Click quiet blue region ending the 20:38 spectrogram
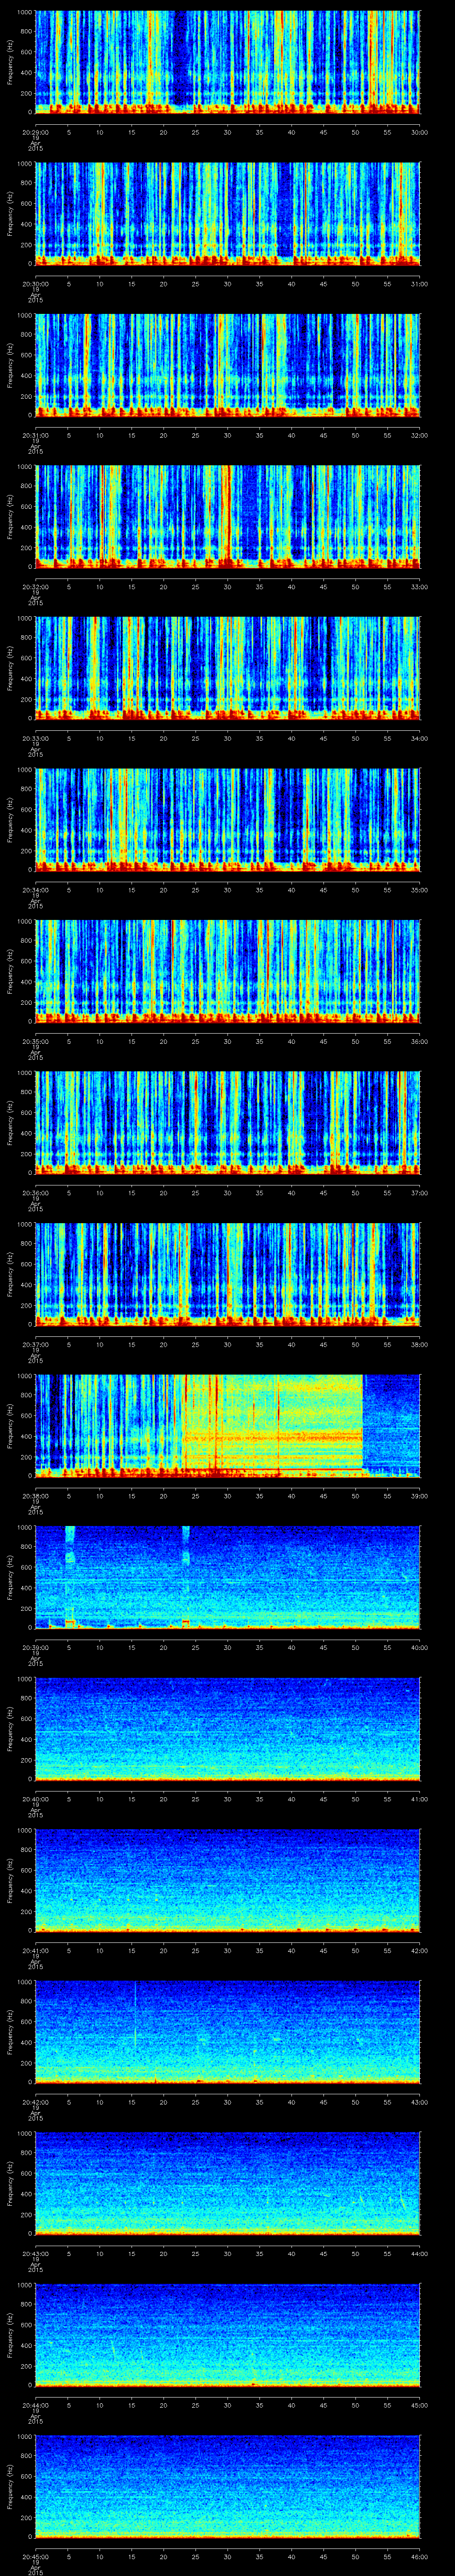Screen dimensions: 455x2576 click(x=391, y=1420)
